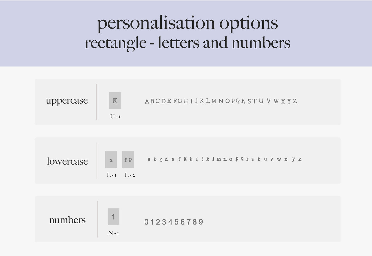Click the numbers row heading
372x256 pixels.
pos(67,220)
